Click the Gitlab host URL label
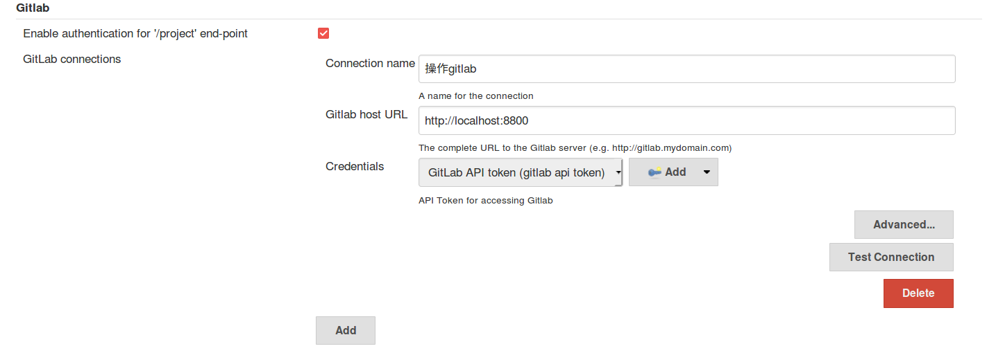The image size is (996, 353). 366,115
